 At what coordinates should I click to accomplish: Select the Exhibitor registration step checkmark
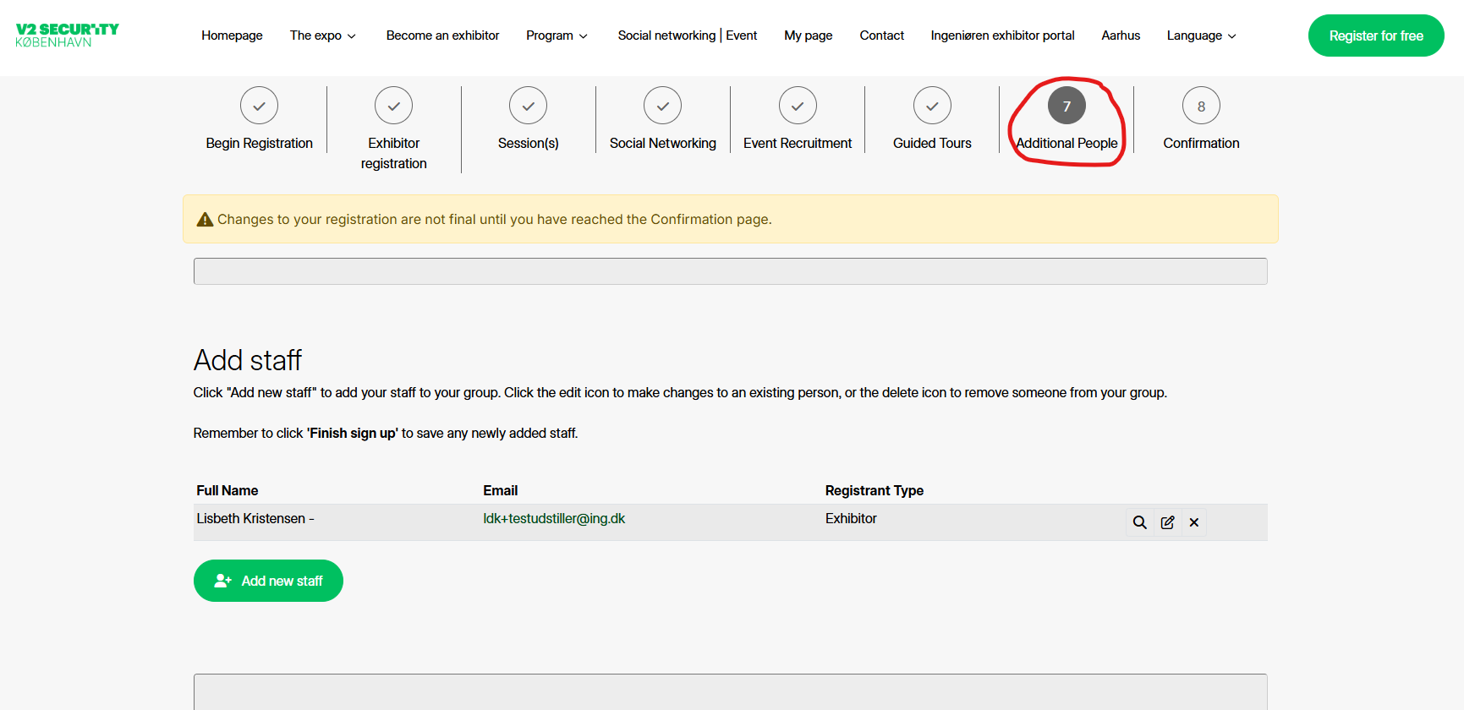point(393,106)
